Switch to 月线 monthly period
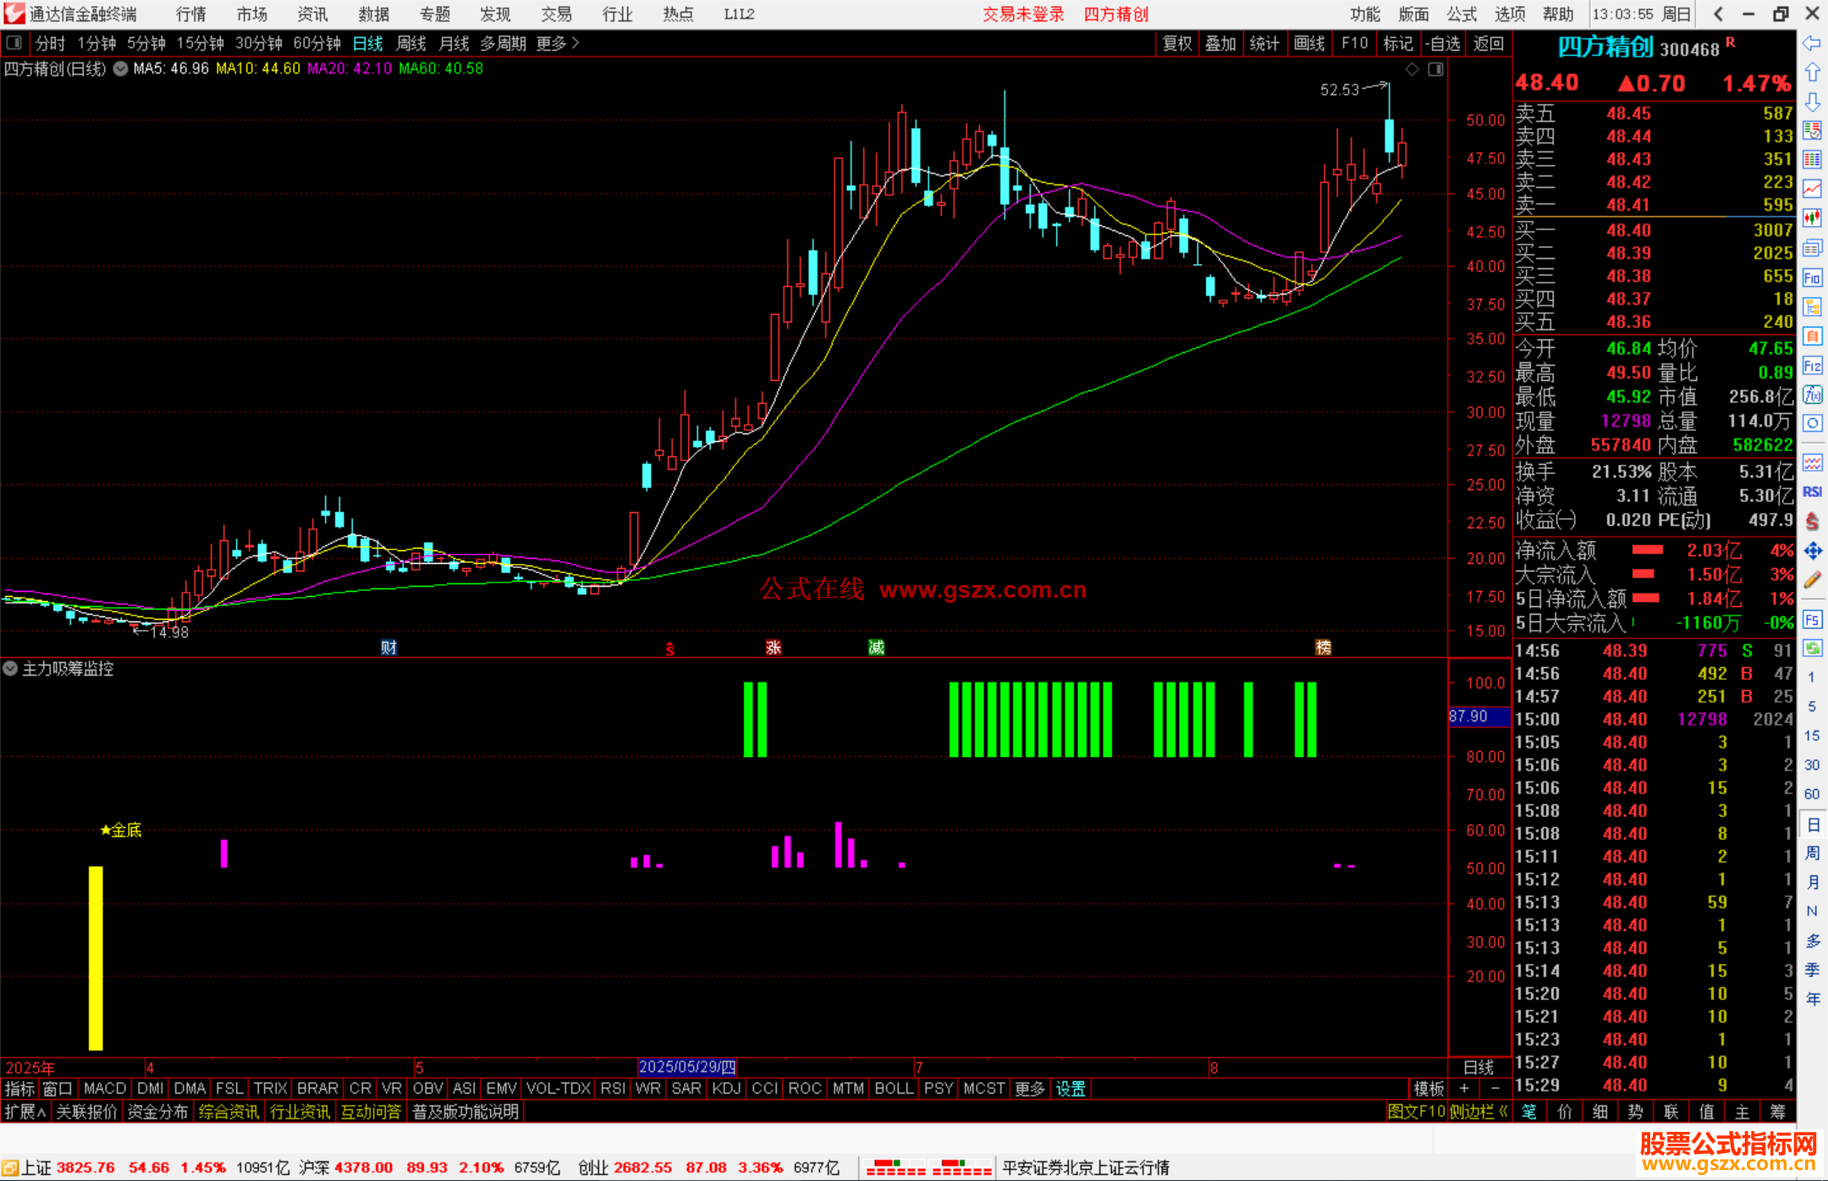Image resolution: width=1828 pixels, height=1181 pixels. (x=454, y=43)
